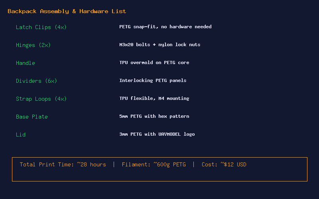
Task: Select 'PETG snap-fit, no hardware needed' text
Action: click(x=165, y=27)
